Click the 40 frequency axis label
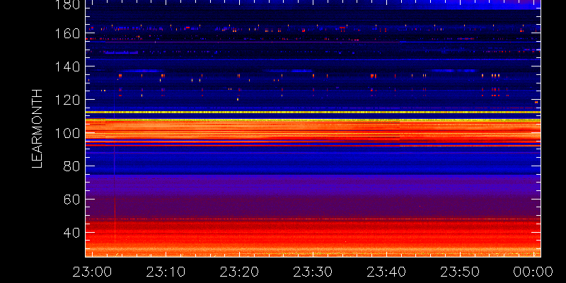The width and height of the screenshot is (566, 283). pyautogui.click(x=71, y=233)
